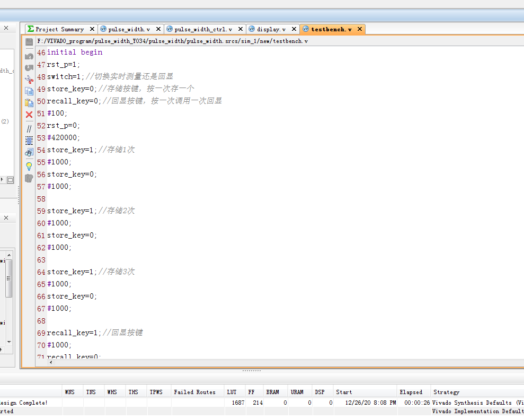Toggle column selection mode icon

(x=29, y=141)
